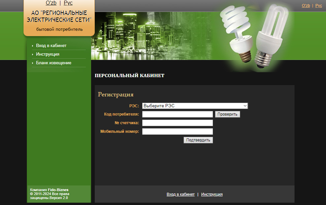Select Рус language in the logo panel
The image size is (326, 205).
click(68, 3)
